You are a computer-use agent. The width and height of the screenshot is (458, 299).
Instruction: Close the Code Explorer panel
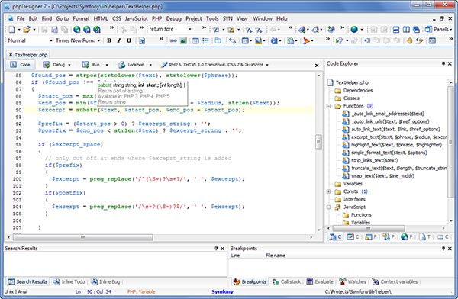click(450, 63)
